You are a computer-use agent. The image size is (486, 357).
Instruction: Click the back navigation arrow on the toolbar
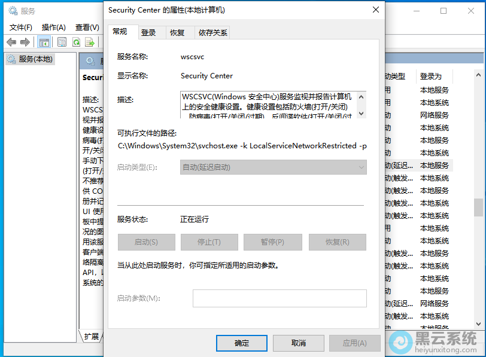[x=11, y=42]
